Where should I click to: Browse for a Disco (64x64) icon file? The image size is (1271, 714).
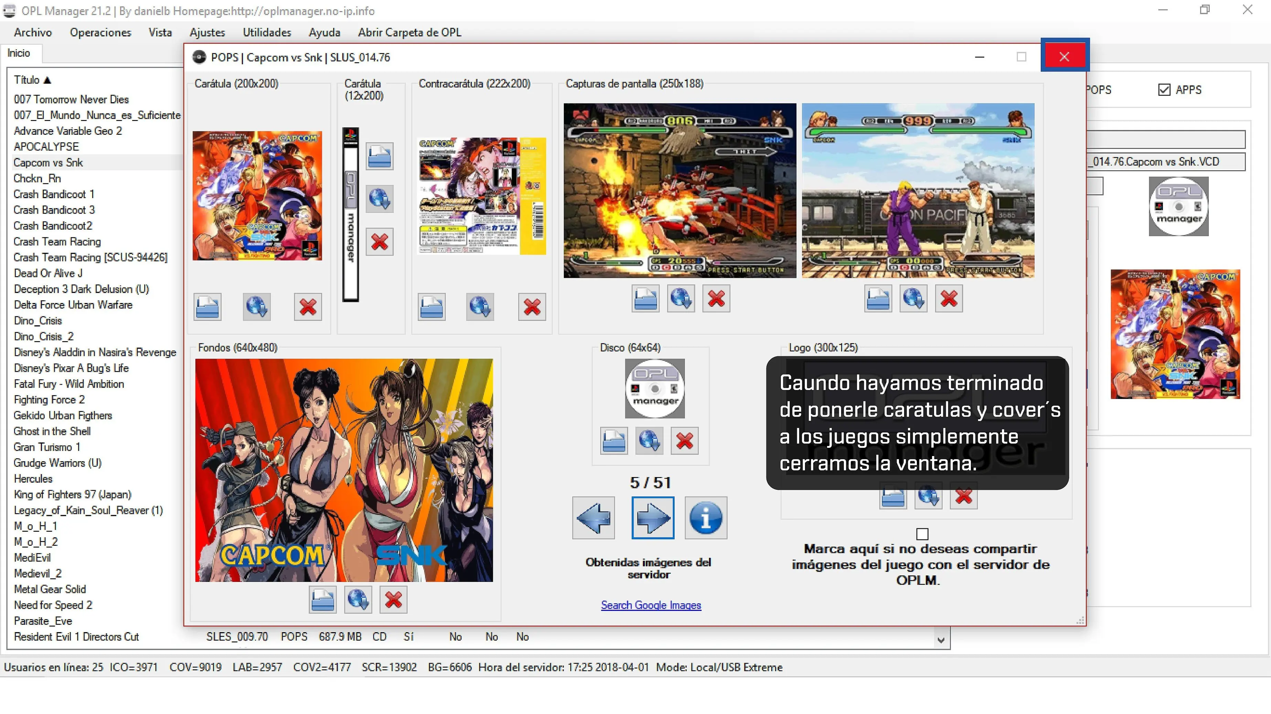614,440
